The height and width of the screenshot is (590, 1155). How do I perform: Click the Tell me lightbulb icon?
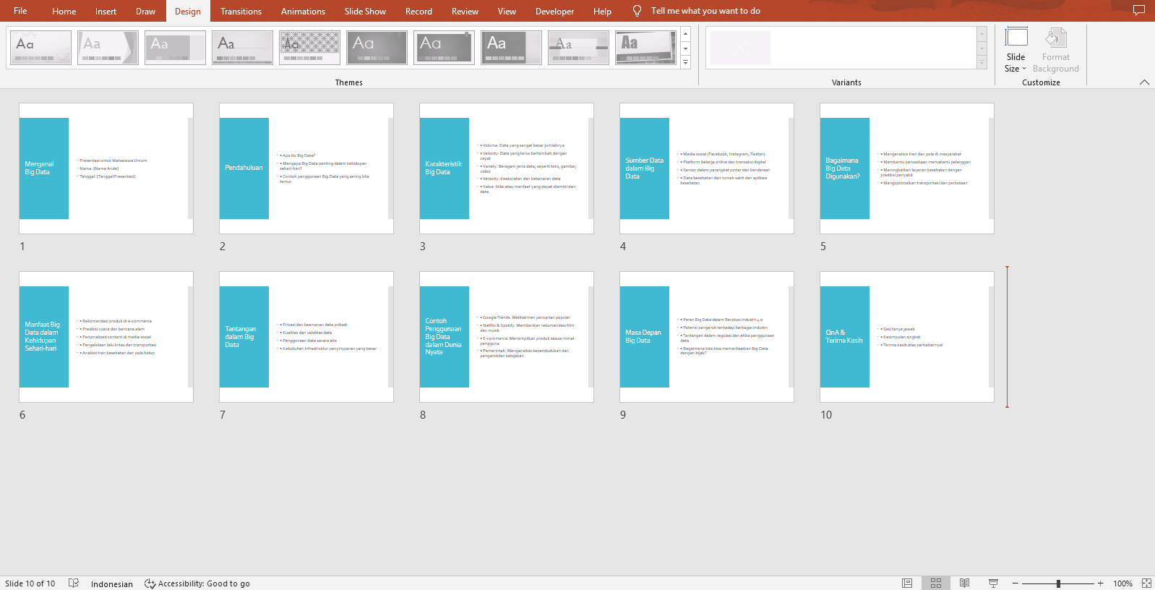point(637,11)
